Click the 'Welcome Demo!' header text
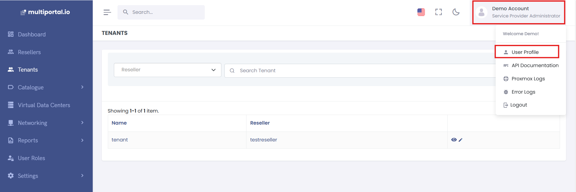This screenshot has height=192, width=576. coord(521,34)
